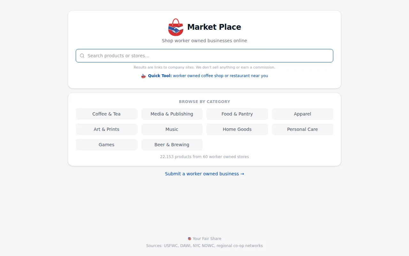Image resolution: width=409 pixels, height=256 pixels.
Task: Click the coffee cup Quick Tool icon
Action: pyautogui.click(x=143, y=76)
